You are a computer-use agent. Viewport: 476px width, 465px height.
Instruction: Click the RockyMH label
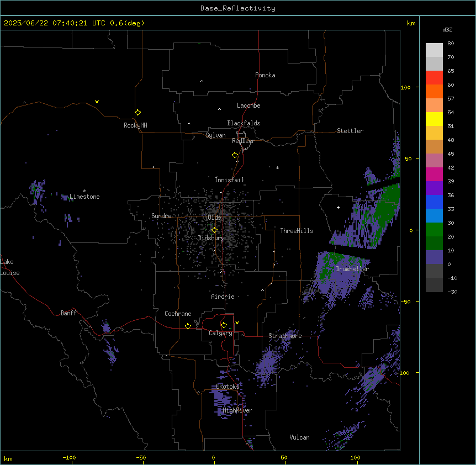[x=135, y=125]
